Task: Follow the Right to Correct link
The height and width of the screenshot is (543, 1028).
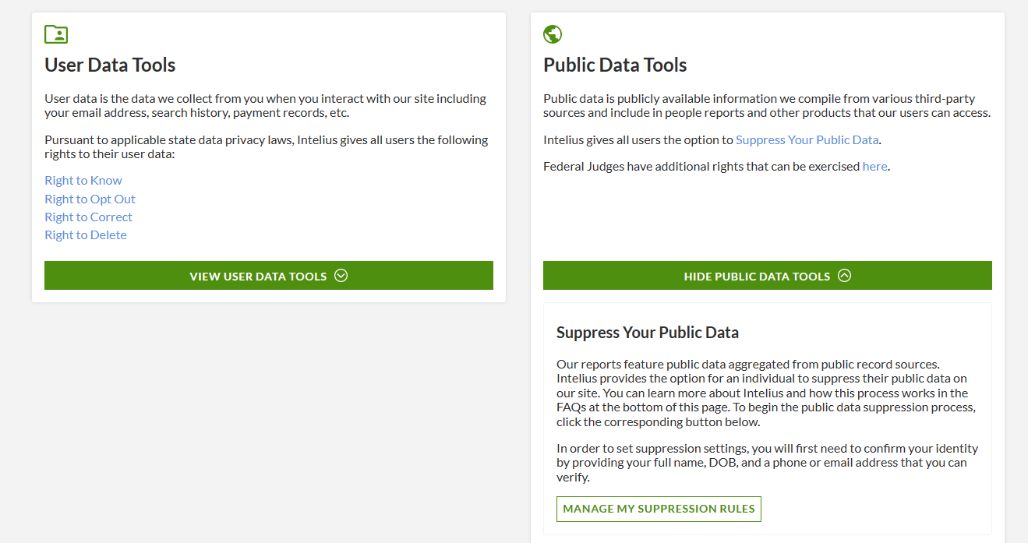Action: point(88,217)
